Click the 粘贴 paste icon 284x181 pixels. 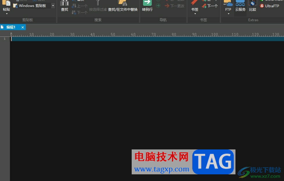tap(6, 3)
